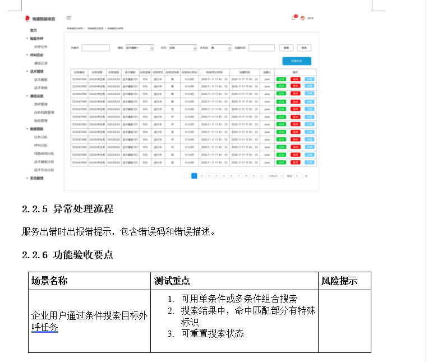This screenshot has width=433, height=363.
Task: Select 自有线路管理 in the sidebar
Action: coord(44,113)
